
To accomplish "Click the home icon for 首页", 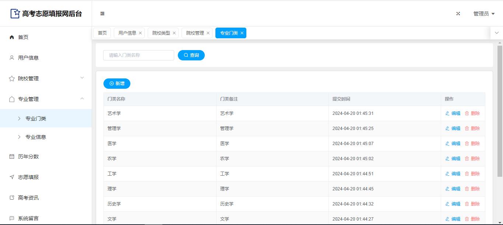I will pyautogui.click(x=12, y=37).
